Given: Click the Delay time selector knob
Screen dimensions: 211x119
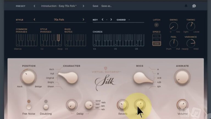Looking at the screenshot, I should pyautogui.click(x=88, y=105).
